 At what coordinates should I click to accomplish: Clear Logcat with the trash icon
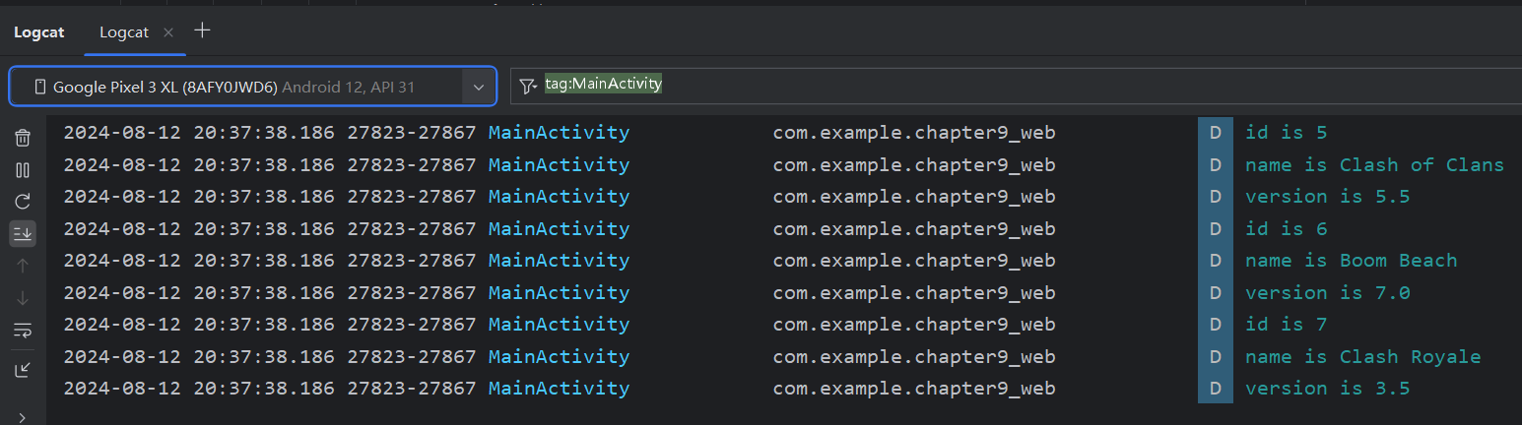[23, 139]
